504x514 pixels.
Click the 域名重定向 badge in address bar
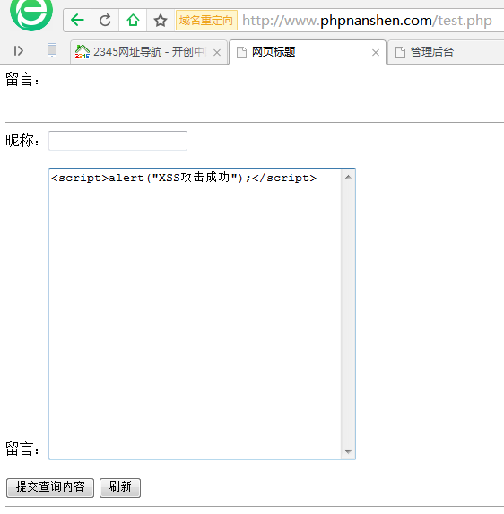(206, 21)
